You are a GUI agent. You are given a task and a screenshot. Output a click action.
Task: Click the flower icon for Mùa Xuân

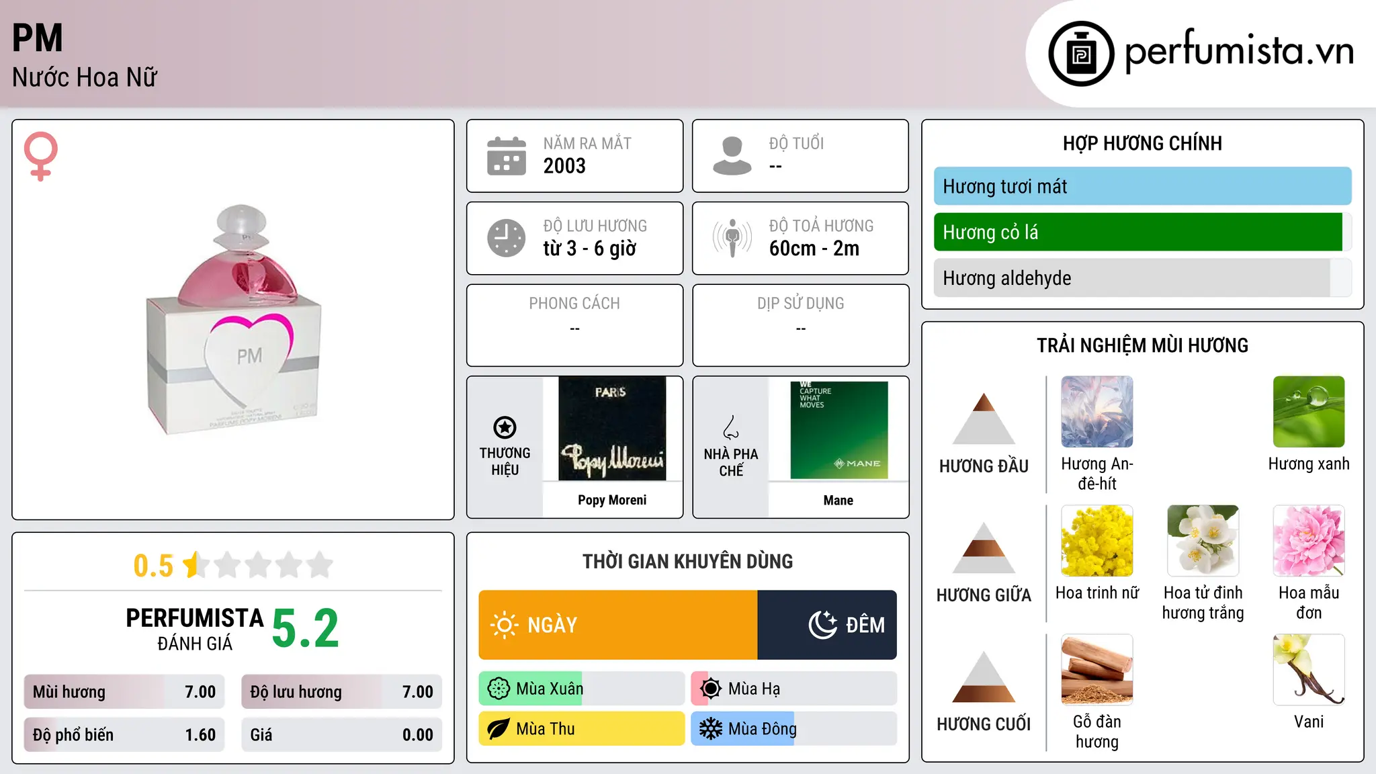click(x=499, y=689)
